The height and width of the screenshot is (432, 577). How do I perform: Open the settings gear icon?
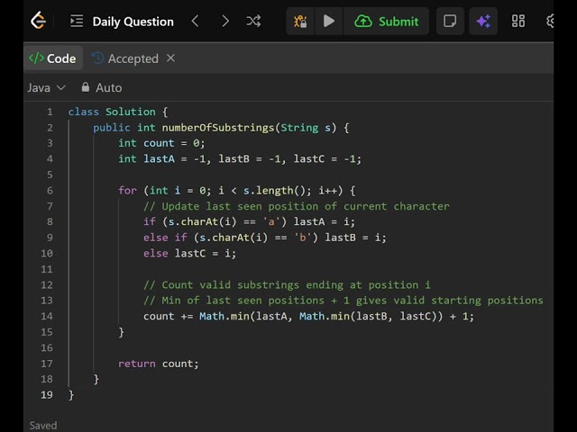[x=550, y=22]
